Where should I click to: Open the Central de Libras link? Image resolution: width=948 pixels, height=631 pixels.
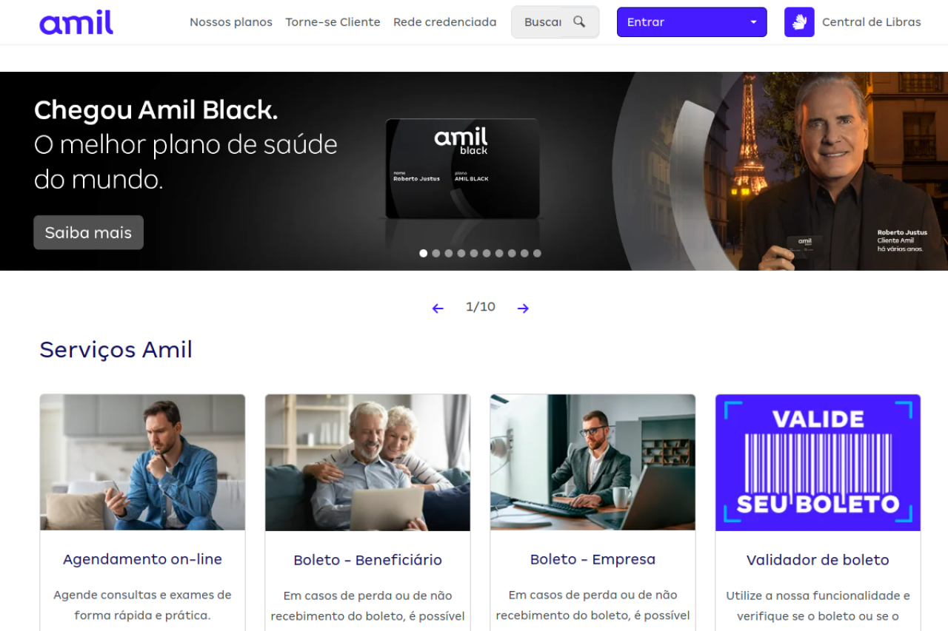pos(871,22)
